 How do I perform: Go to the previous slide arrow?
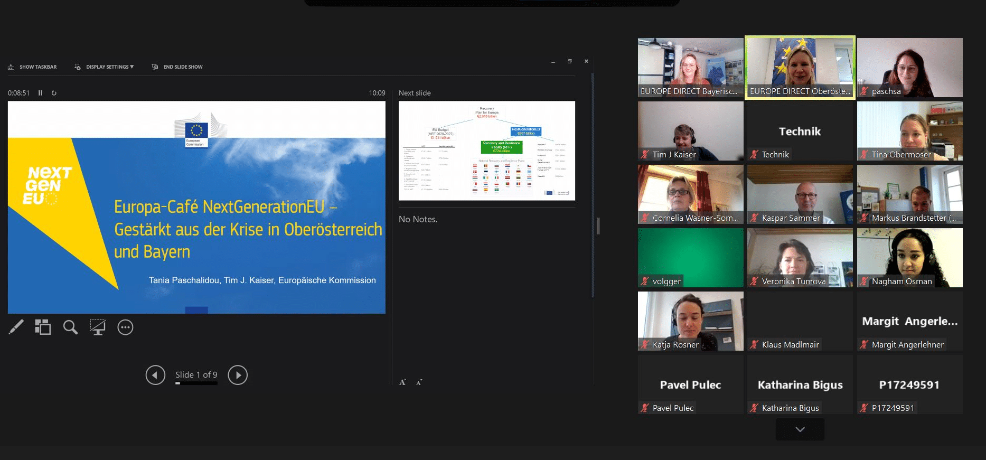tap(155, 375)
